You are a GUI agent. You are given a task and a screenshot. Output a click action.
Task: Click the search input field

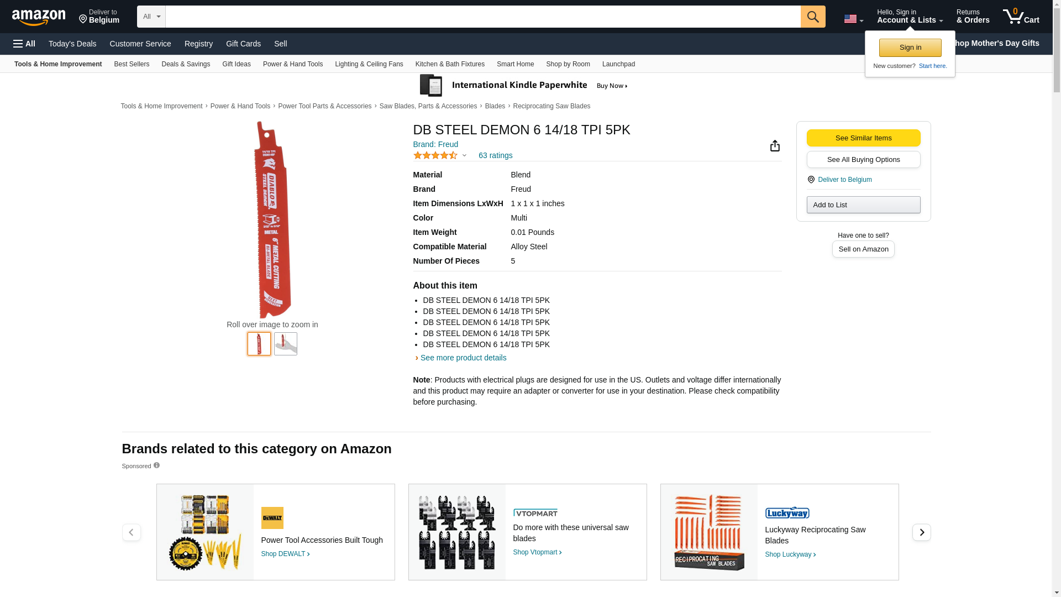coord(482,17)
